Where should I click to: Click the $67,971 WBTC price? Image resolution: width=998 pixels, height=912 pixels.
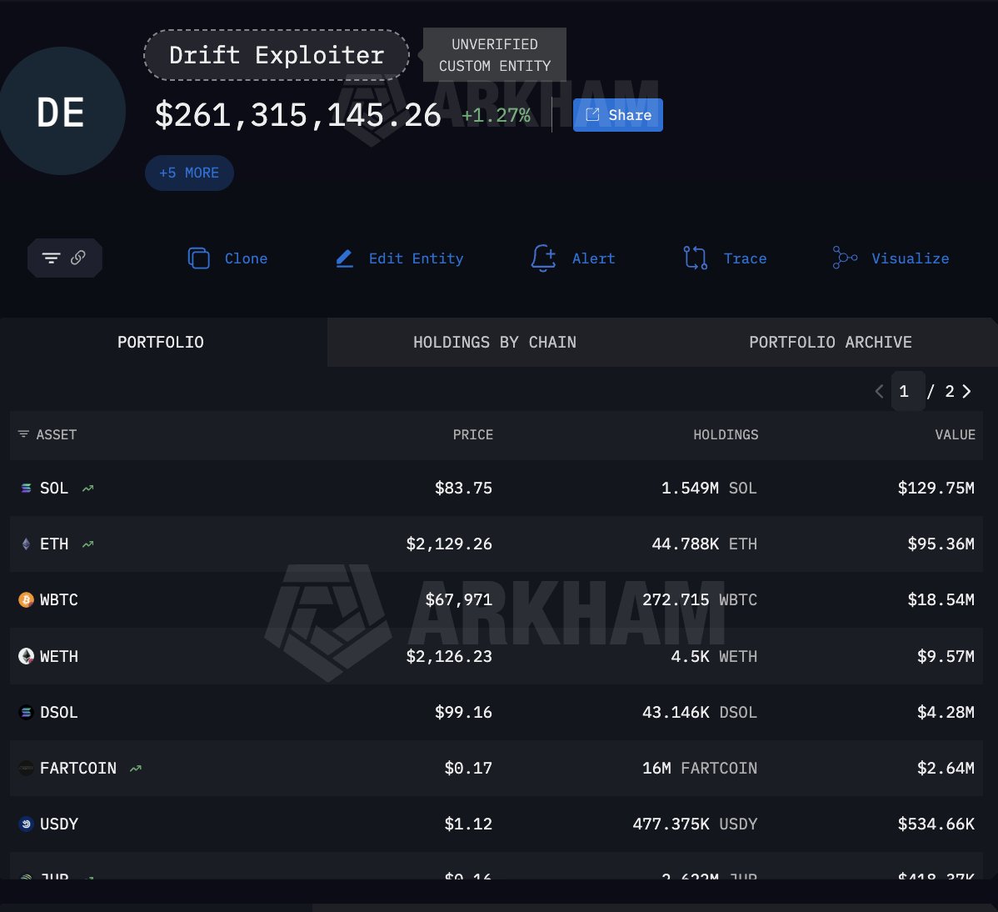tap(459, 600)
